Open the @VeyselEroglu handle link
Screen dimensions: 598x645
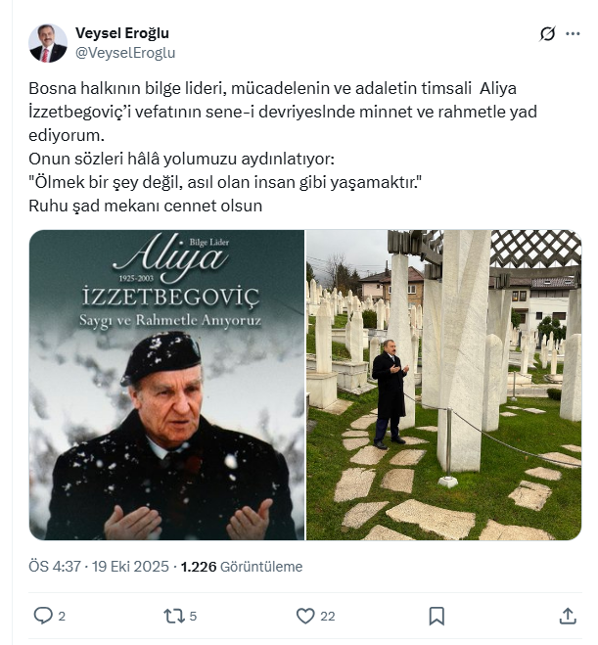click(x=125, y=53)
